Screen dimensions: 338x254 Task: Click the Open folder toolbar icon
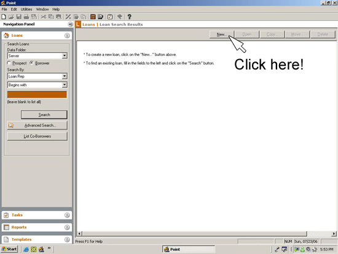(11, 17)
